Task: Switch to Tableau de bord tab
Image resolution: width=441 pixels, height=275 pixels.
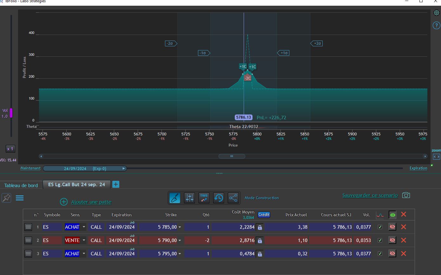Action: pos(21,185)
